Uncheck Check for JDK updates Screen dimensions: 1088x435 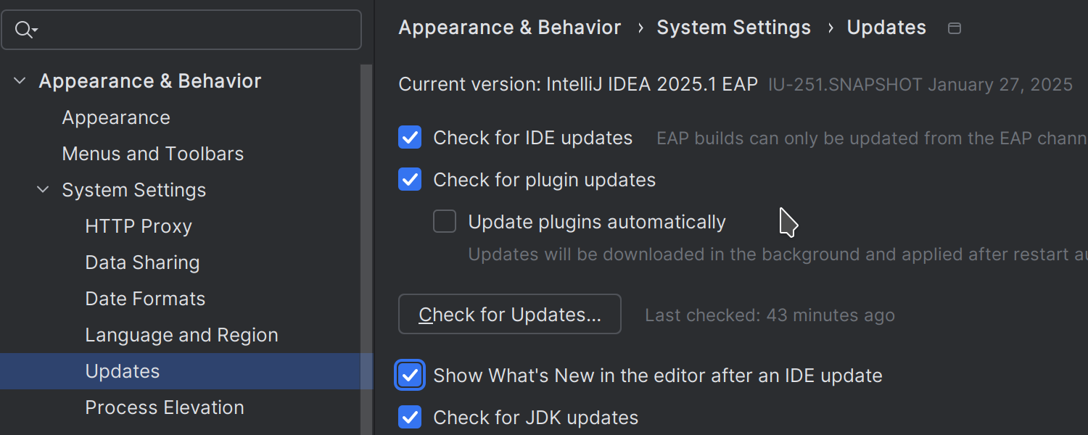(410, 418)
